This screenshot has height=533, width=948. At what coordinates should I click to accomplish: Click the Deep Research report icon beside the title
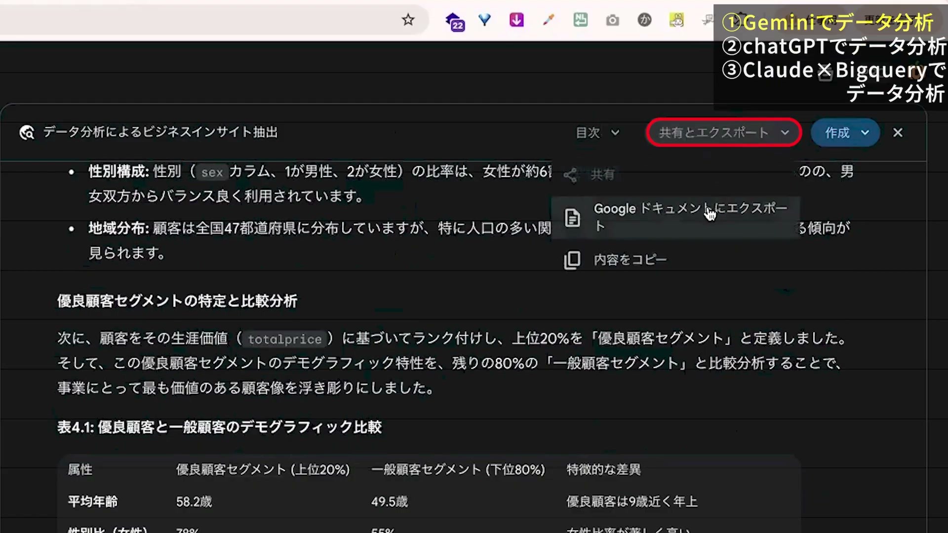point(27,132)
